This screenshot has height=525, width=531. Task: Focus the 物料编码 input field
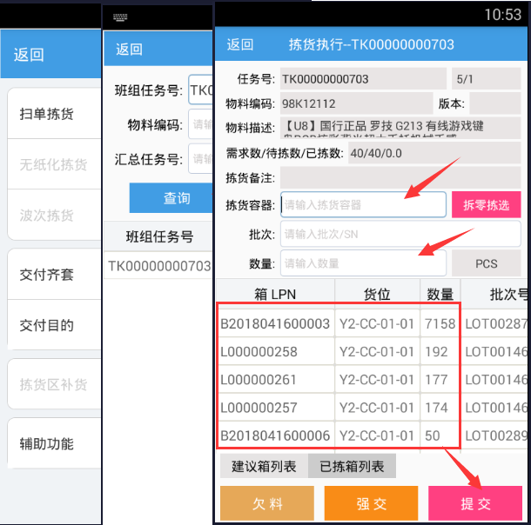200,125
